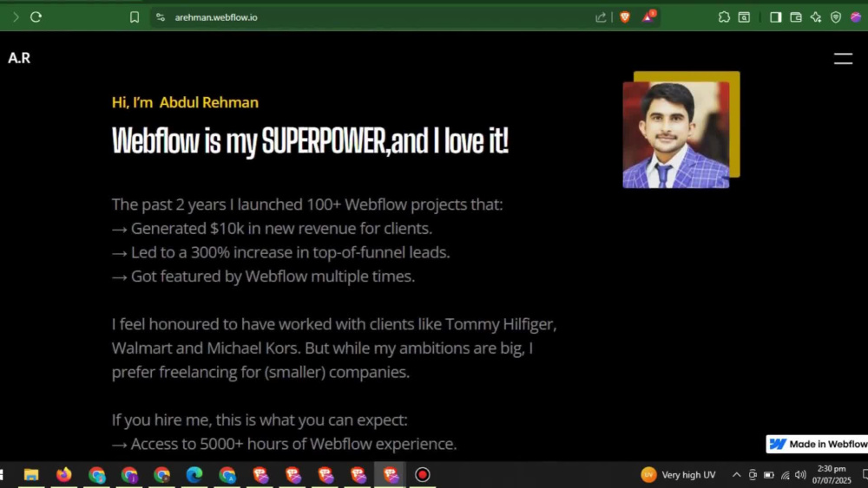Open the clock showing 2:30 pm

pyautogui.click(x=832, y=475)
